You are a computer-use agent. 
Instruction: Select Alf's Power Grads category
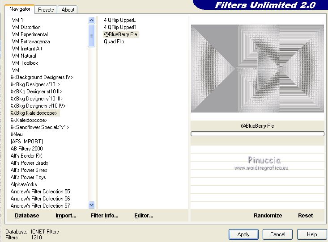point(29,163)
